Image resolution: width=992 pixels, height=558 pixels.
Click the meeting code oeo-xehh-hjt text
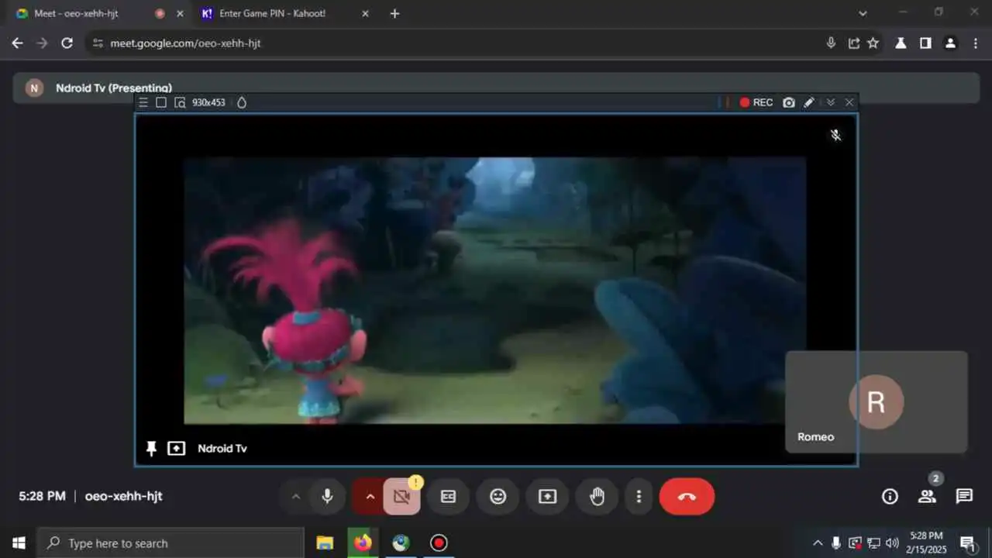pyautogui.click(x=124, y=497)
